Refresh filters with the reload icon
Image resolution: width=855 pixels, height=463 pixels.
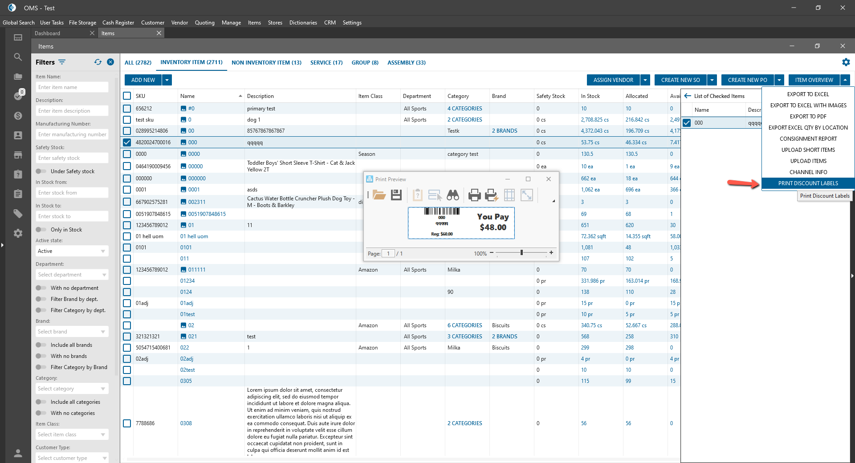pyautogui.click(x=98, y=62)
